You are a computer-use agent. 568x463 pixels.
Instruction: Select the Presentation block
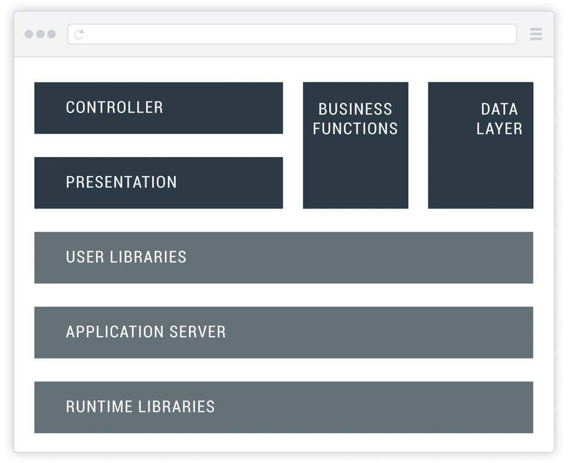pyautogui.click(x=158, y=183)
